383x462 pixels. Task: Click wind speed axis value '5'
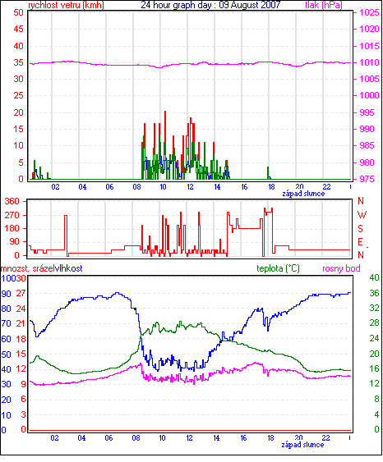point(21,162)
